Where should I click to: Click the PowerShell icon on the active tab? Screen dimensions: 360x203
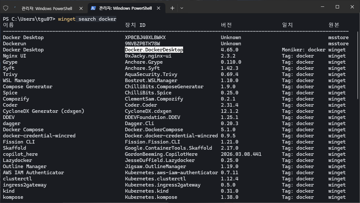pos(93,8)
